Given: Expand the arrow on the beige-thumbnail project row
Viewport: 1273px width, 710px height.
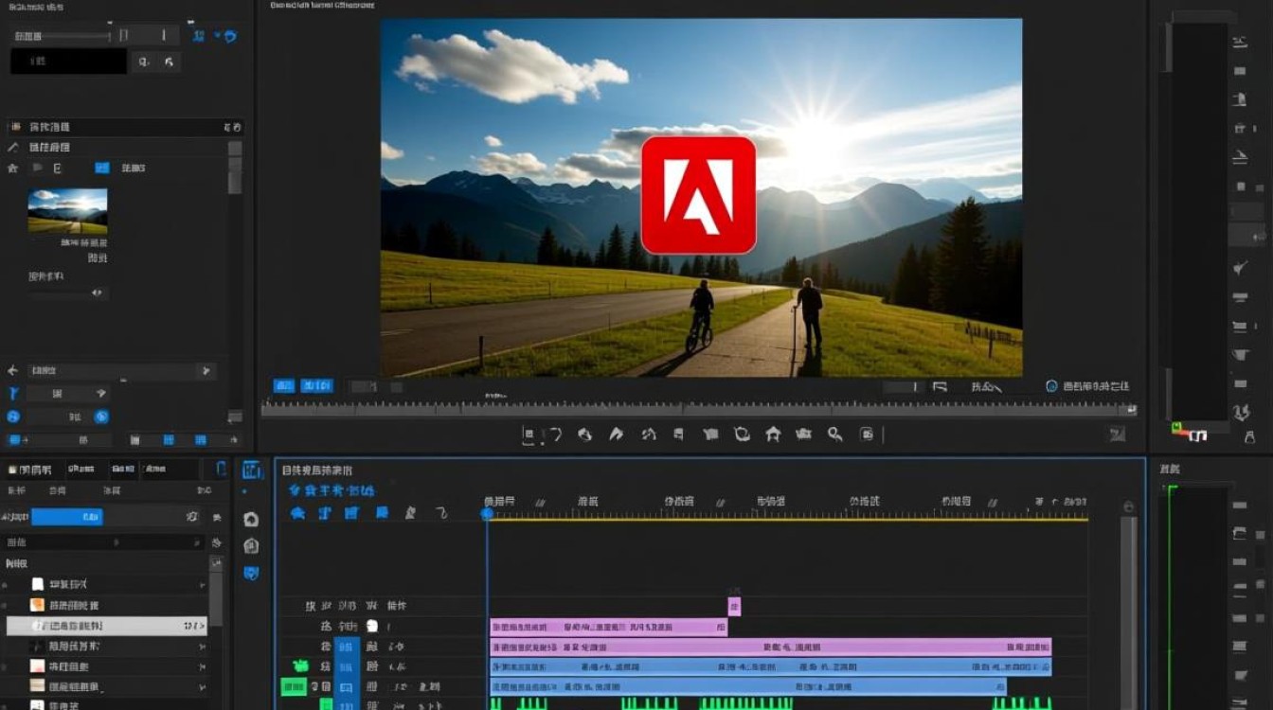Looking at the screenshot, I should pyautogui.click(x=202, y=686).
